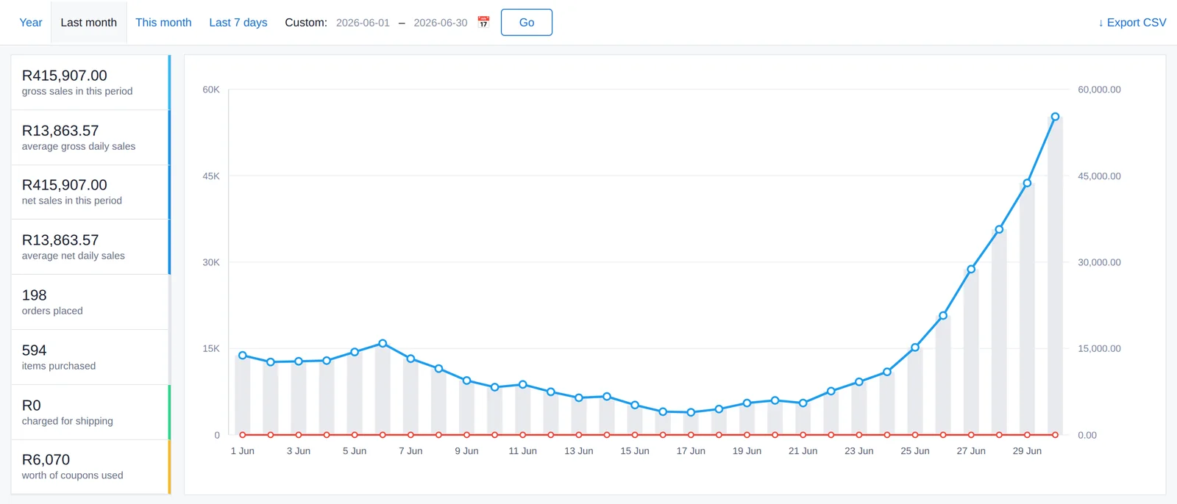Click the 'Custom:' label
Screen dimensions: 1177x504
306,23
